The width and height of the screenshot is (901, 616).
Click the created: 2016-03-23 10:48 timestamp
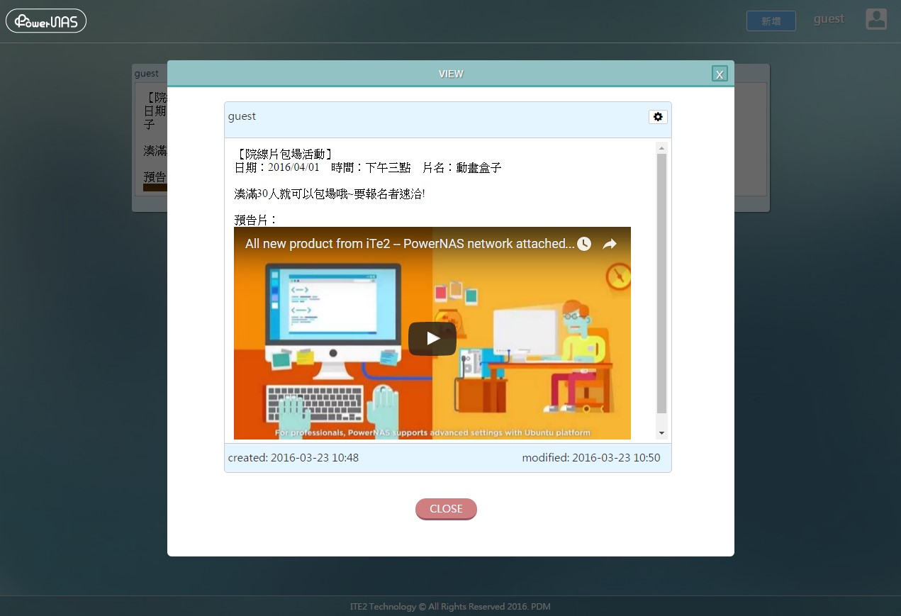pyautogui.click(x=293, y=458)
